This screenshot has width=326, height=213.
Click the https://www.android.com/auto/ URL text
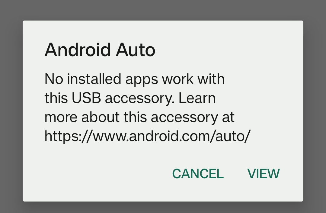pos(148,136)
